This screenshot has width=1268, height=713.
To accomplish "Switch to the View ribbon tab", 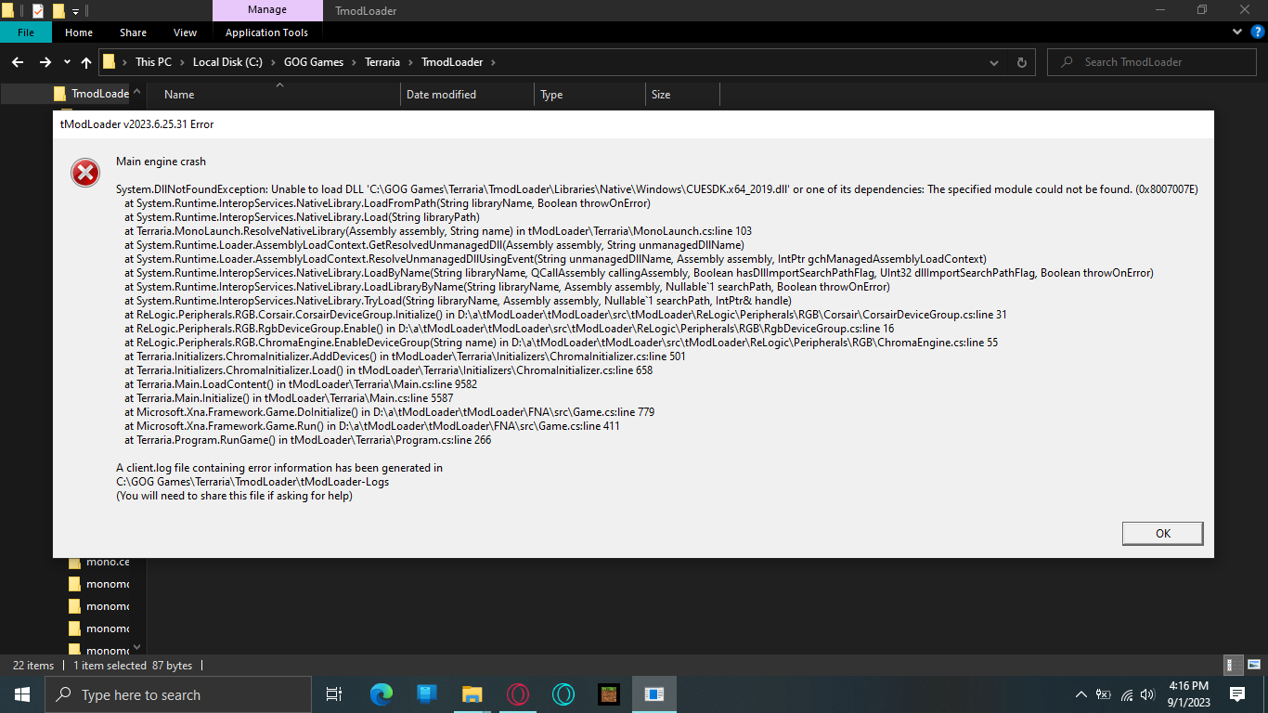I will [x=186, y=32].
